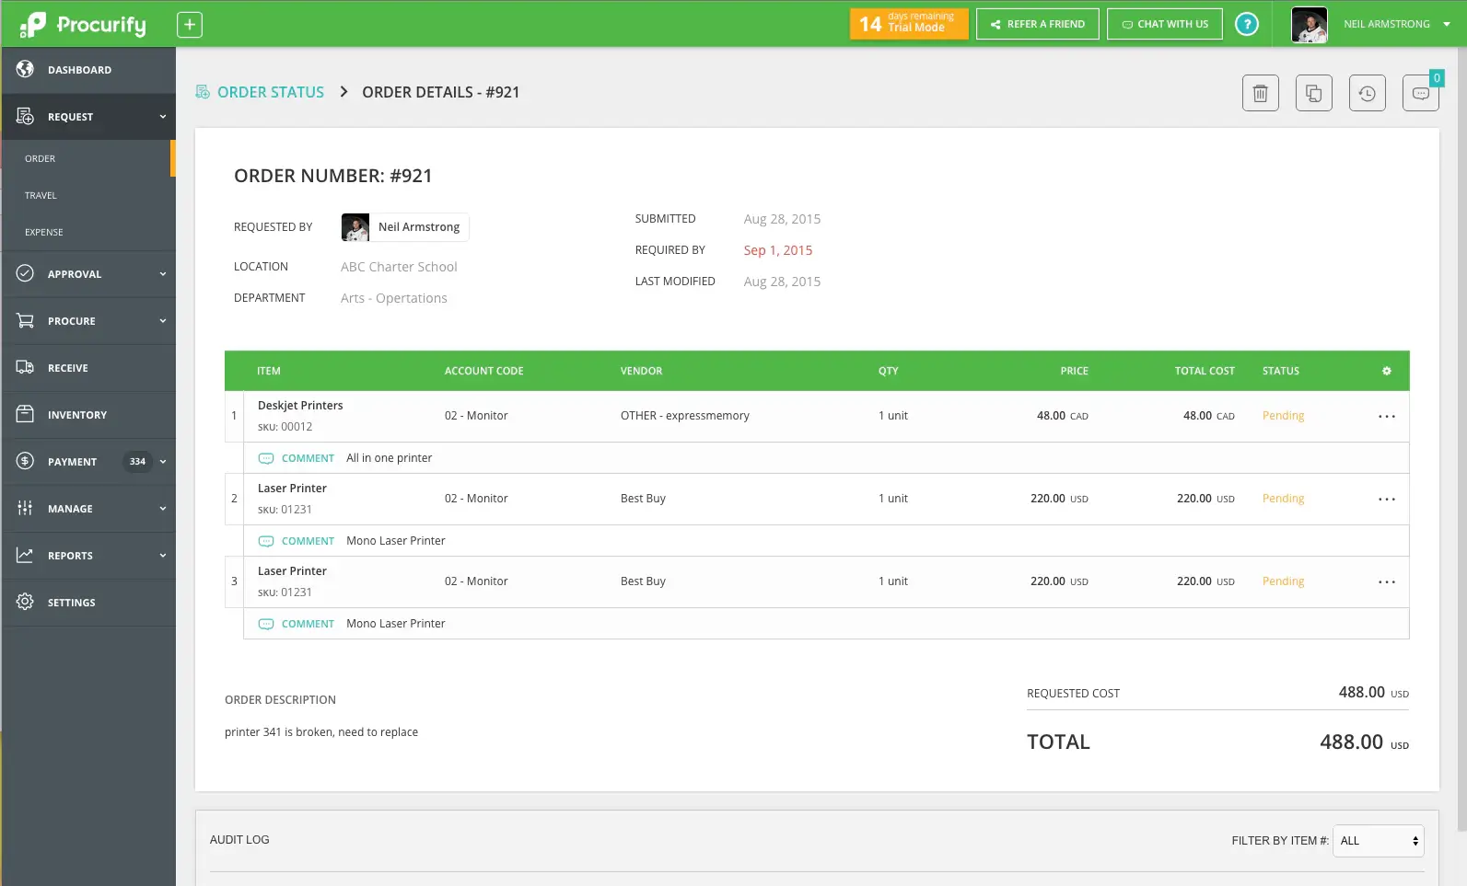The image size is (1467, 886).
Task: Open the Filter By Item dropdown
Action: tap(1378, 841)
